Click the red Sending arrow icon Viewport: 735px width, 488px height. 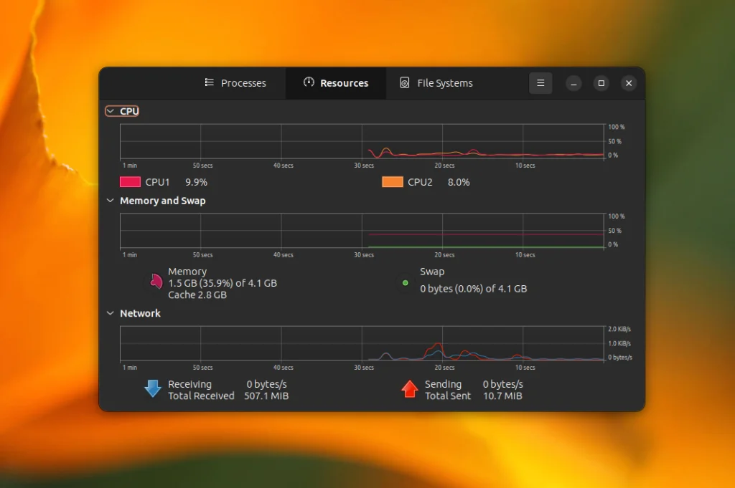(x=410, y=389)
